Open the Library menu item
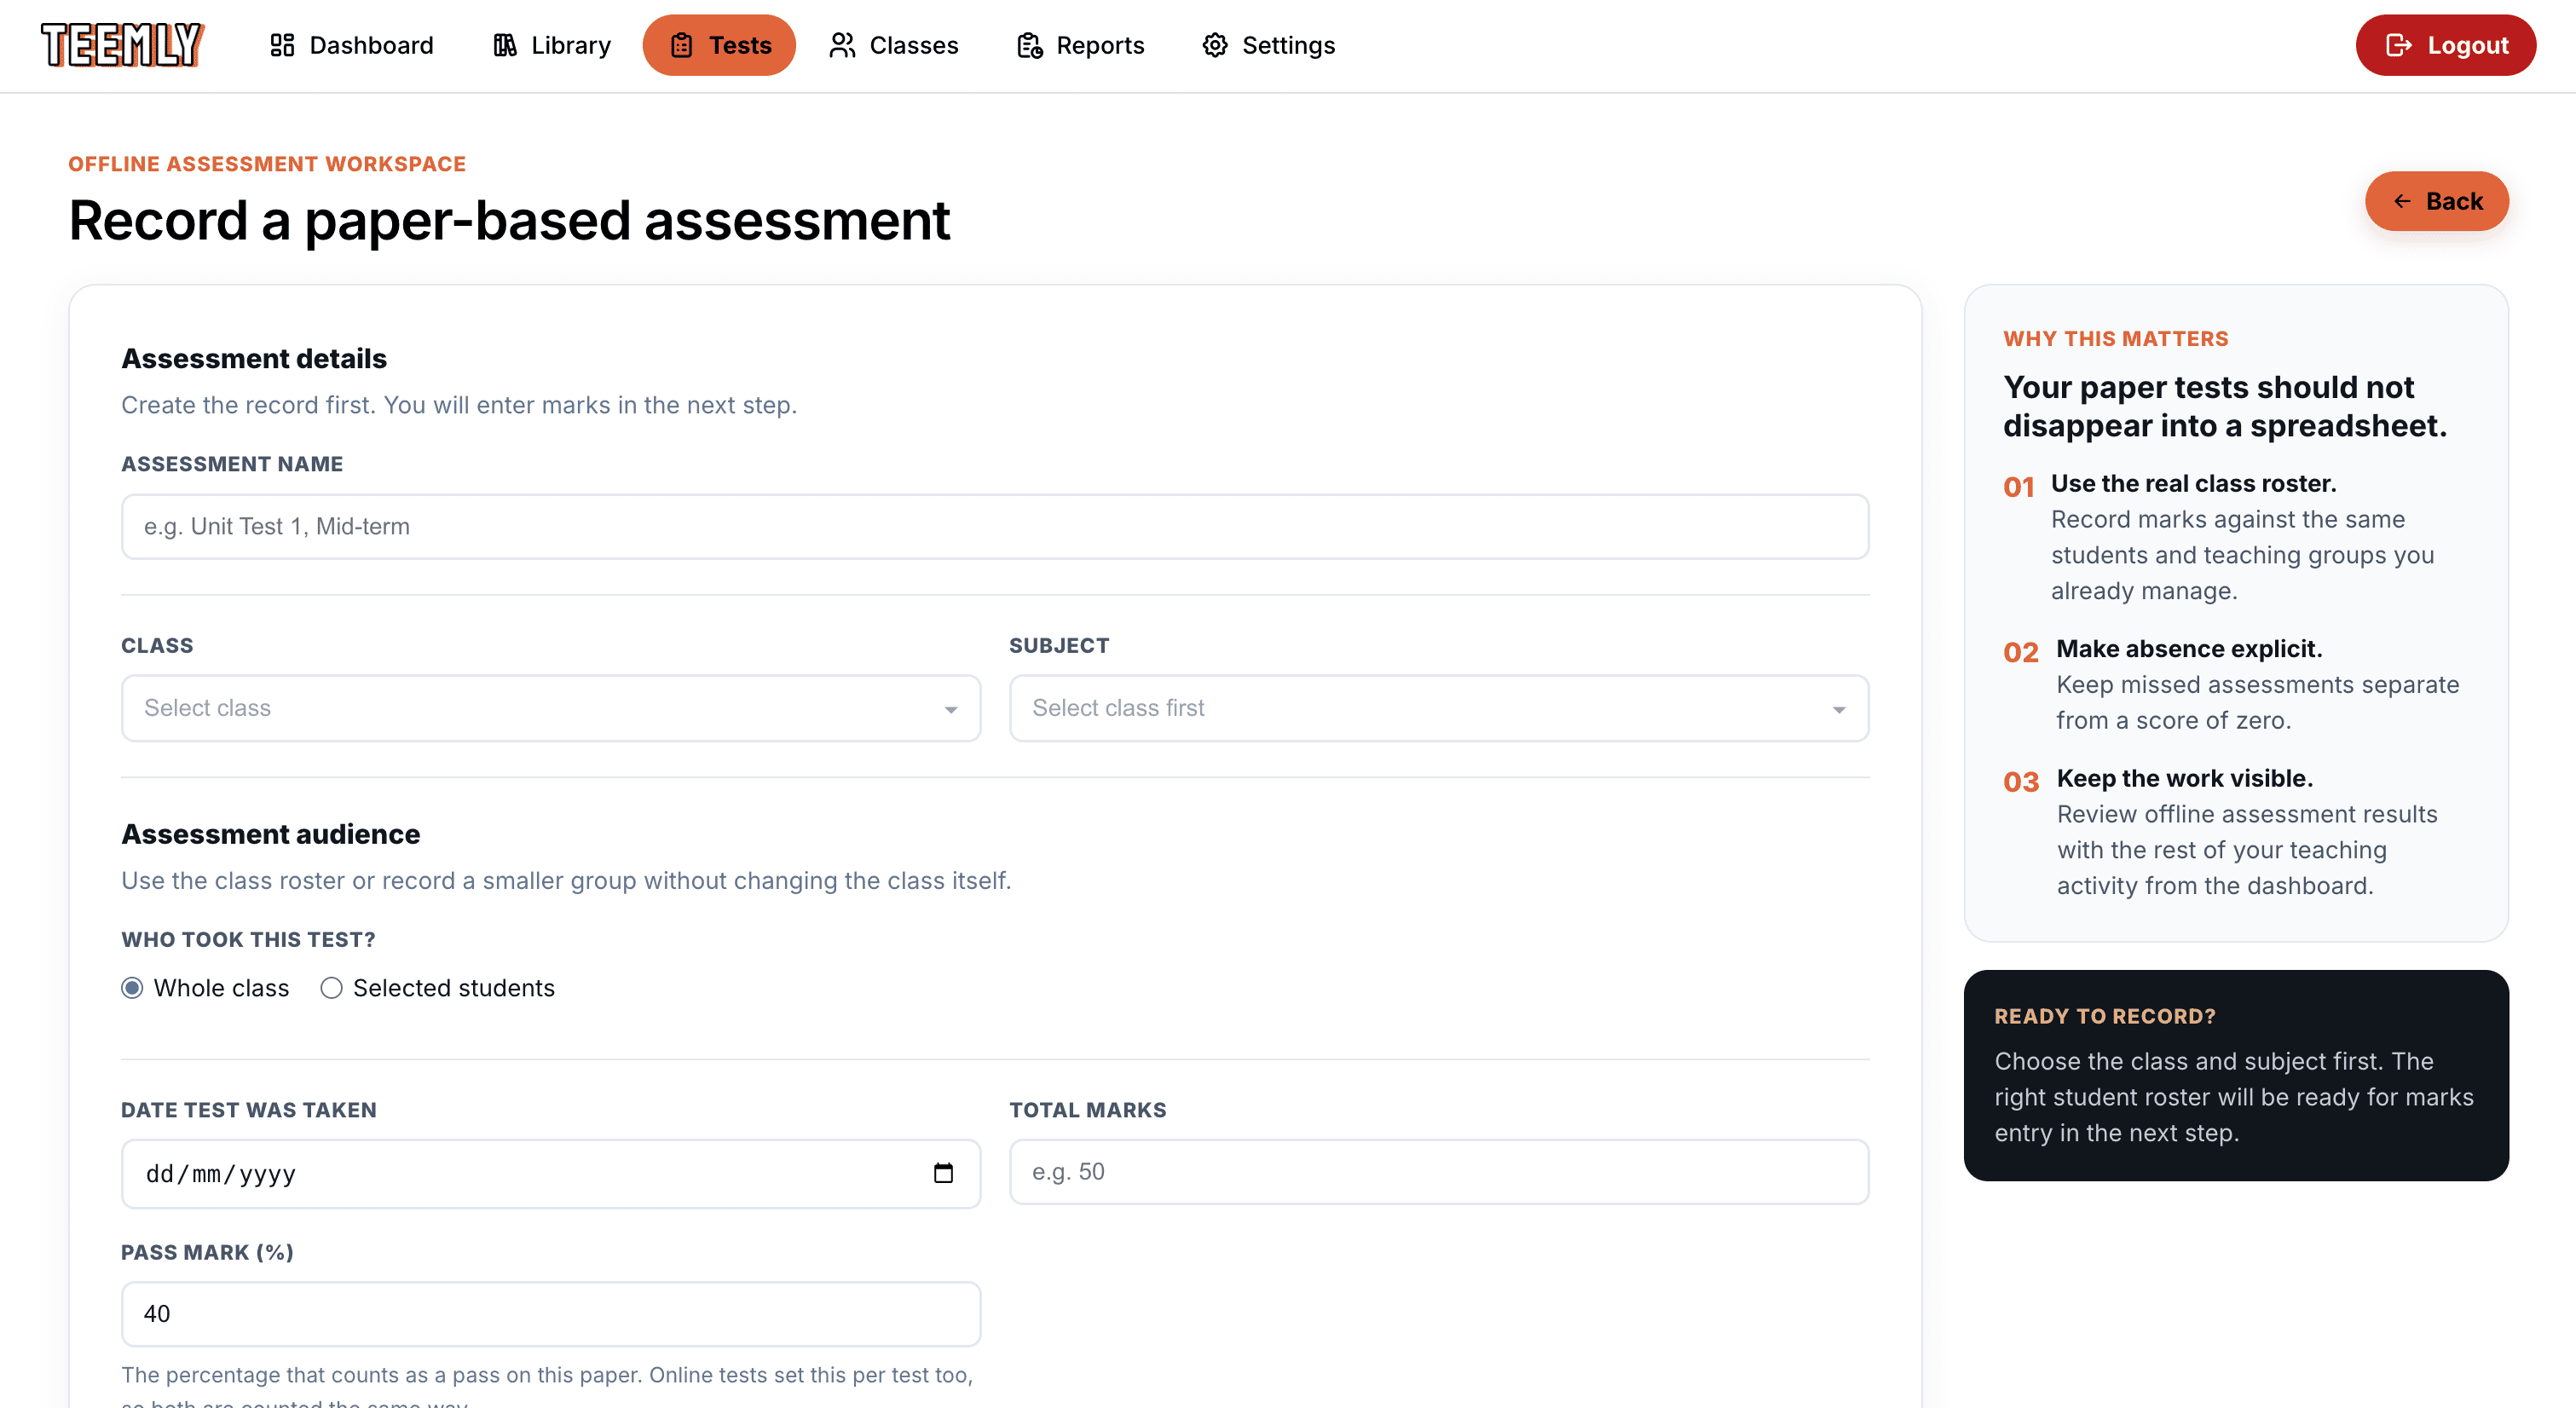This screenshot has height=1408, width=2576. 552,45
